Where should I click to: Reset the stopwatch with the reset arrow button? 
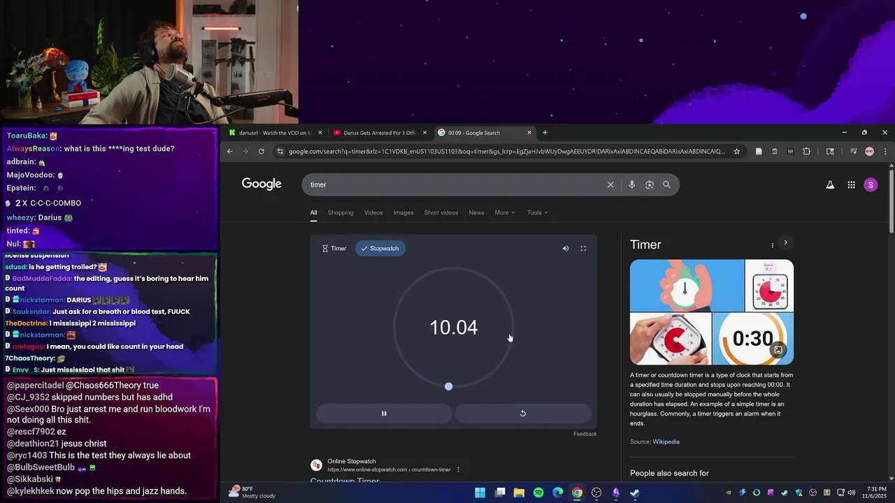[522, 414]
